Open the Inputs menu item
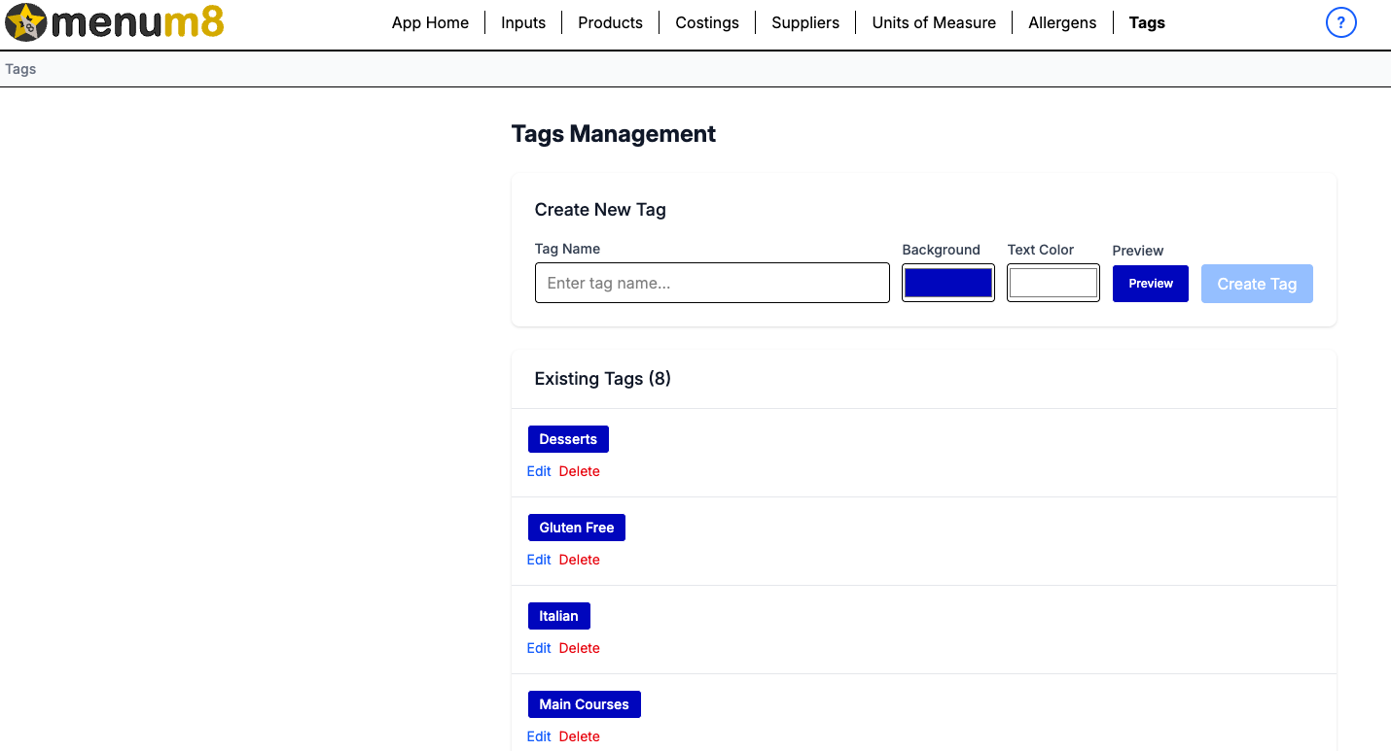The height and width of the screenshot is (751, 1391). (523, 22)
